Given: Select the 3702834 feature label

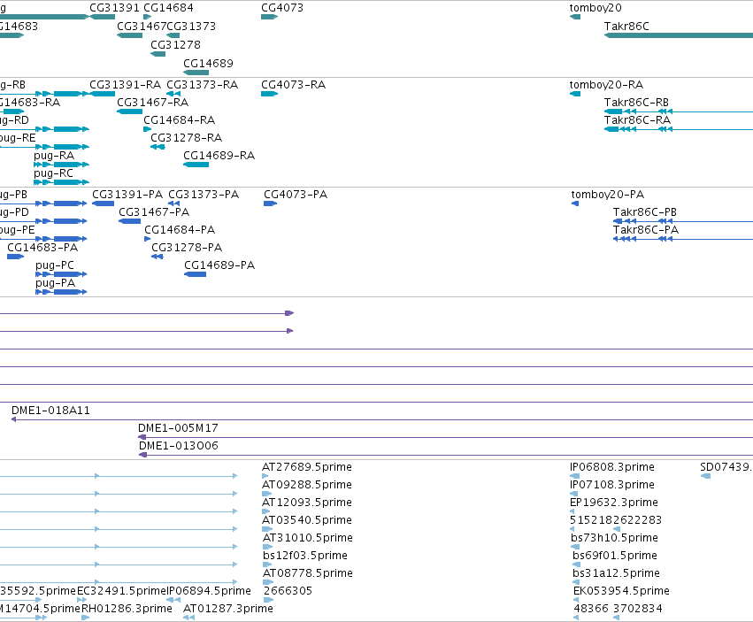Looking at the screenshot, I should point(638,609).
